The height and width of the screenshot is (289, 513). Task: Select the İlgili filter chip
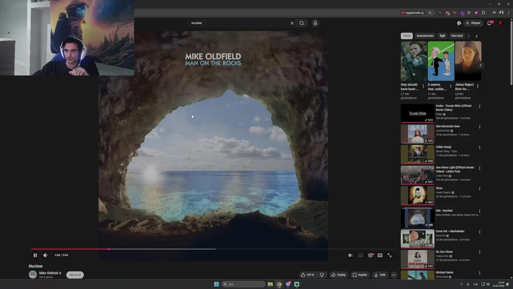click(442, 36)
